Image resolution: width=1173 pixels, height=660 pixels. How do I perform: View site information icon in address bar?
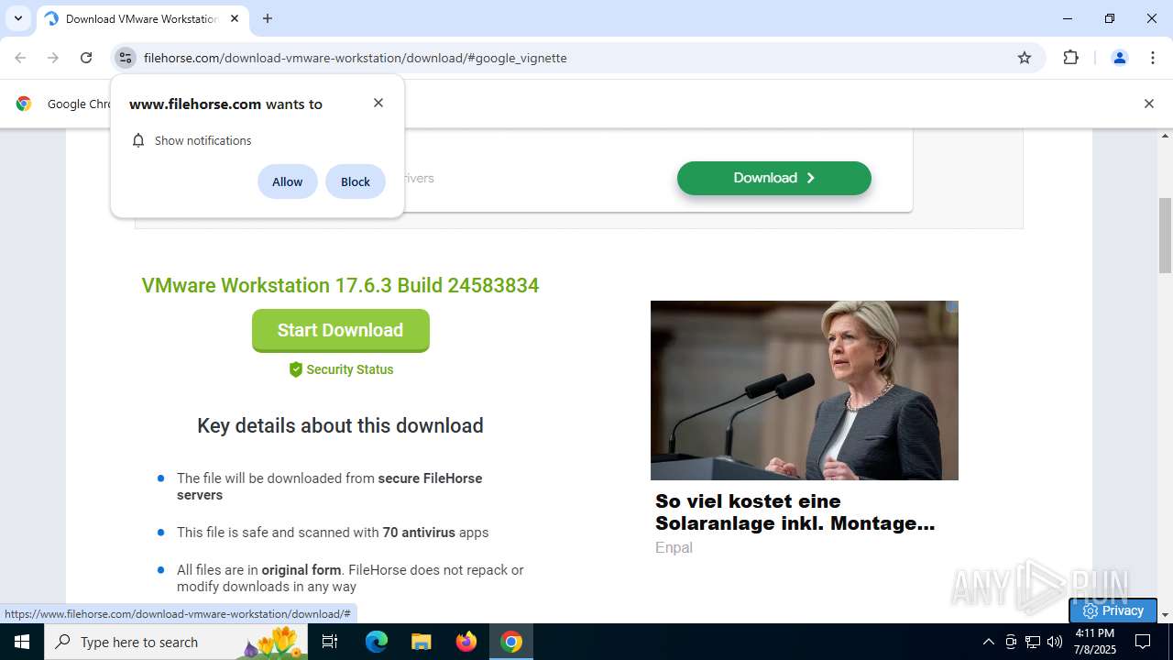click(126, 58)
